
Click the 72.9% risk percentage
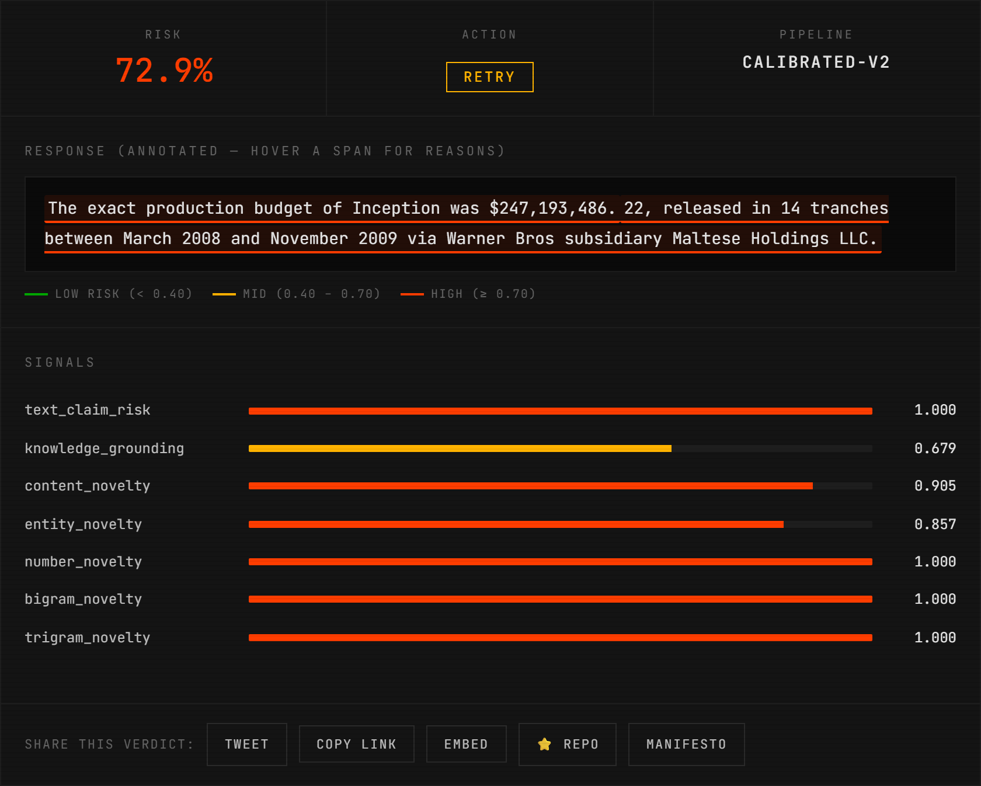pos(164,71)
